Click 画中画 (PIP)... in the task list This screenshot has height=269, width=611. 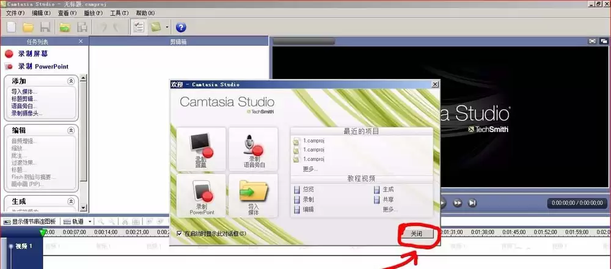pyautogui.click(x=27, y=184)
